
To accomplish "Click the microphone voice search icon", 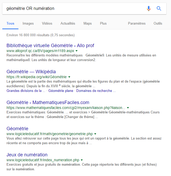I will click(x=149, y=9).
